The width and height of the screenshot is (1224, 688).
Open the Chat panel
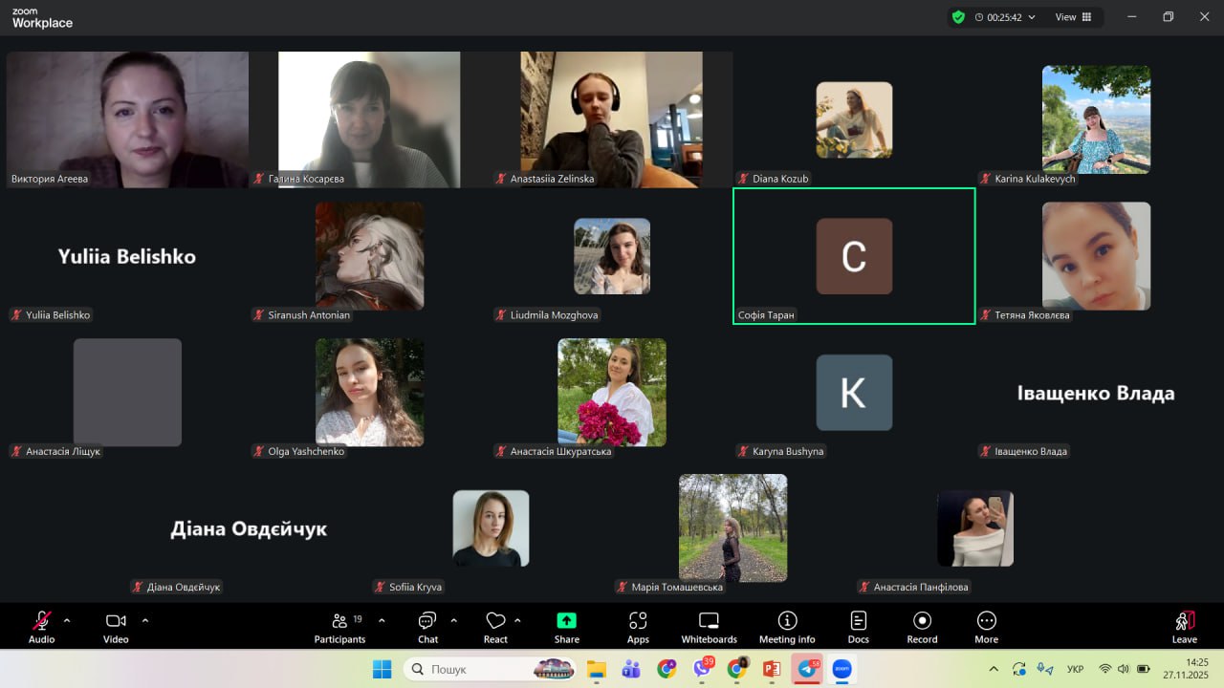[427, 627]
